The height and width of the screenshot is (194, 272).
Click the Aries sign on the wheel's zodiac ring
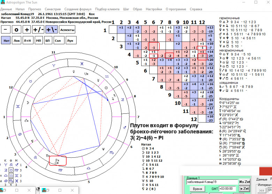pos(54,65)
